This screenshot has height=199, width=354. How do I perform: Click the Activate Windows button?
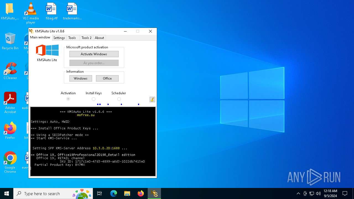point(94,54)
